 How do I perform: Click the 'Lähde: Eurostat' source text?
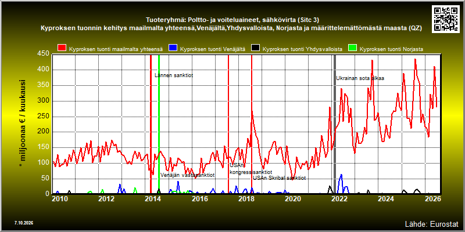point(431,223)
